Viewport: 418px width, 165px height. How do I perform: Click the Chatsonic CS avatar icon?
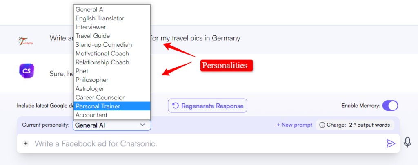click(x=27, y=71)
